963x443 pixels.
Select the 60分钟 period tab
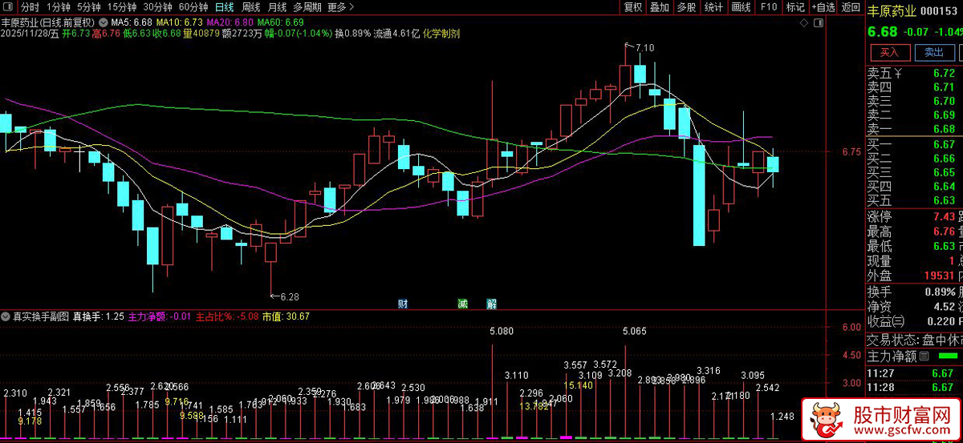coord(193,7)
